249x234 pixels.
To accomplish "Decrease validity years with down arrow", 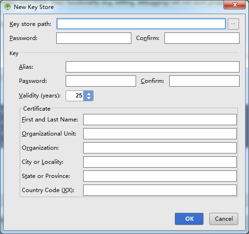I will click(x=89, y=98).
